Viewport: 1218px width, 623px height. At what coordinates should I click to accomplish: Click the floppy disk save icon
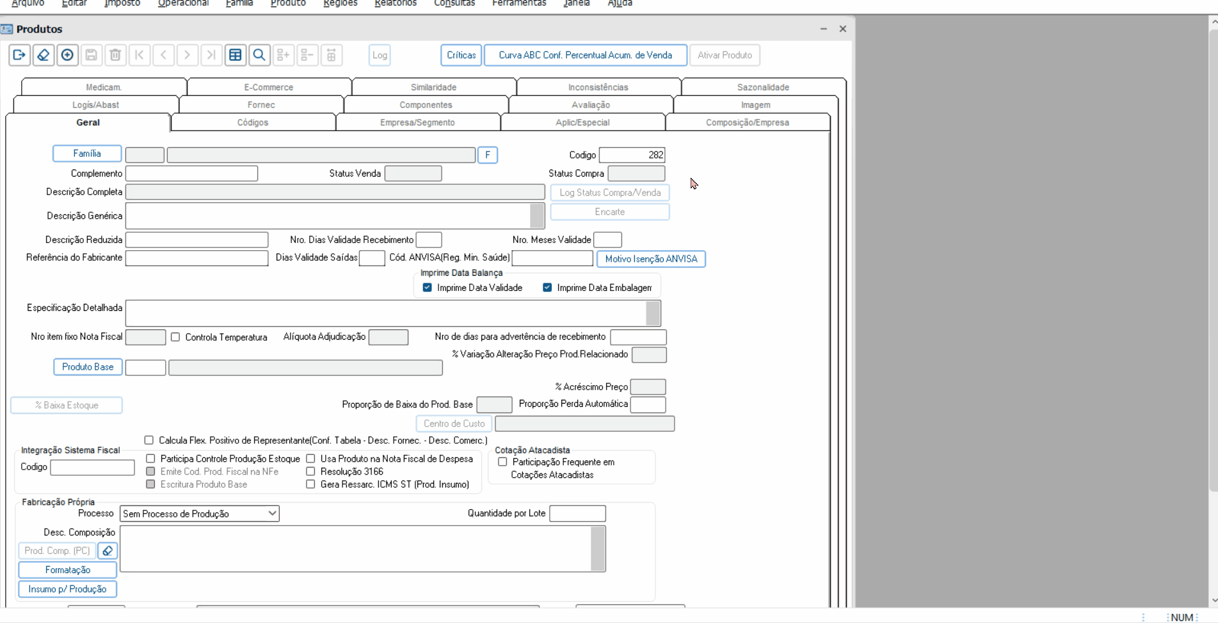pyautogui.click(x=92, y=55)
